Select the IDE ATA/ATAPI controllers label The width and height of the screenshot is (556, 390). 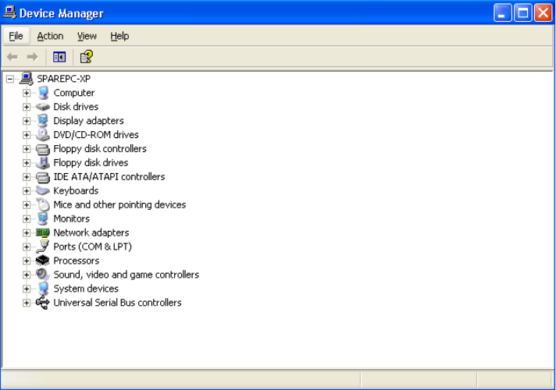pyautogui.click(x=109, y=177)
